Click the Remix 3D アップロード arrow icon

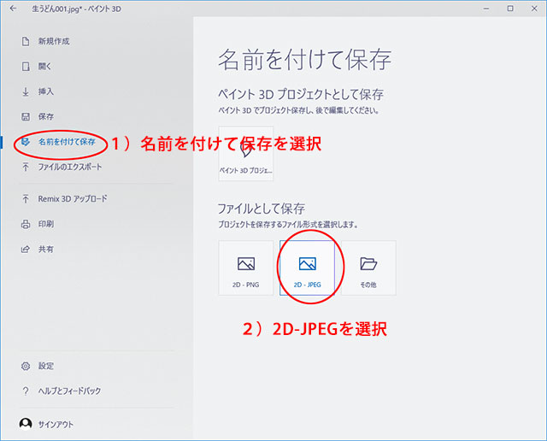point(26,199)
